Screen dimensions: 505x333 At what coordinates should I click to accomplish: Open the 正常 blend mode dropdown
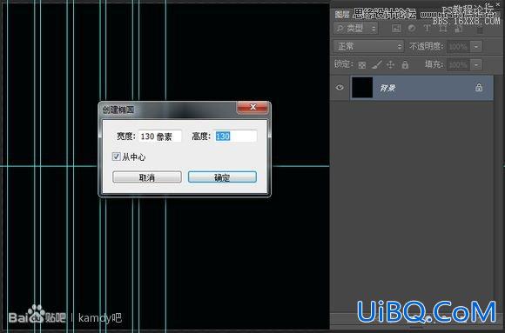click(x=368, y=47)
